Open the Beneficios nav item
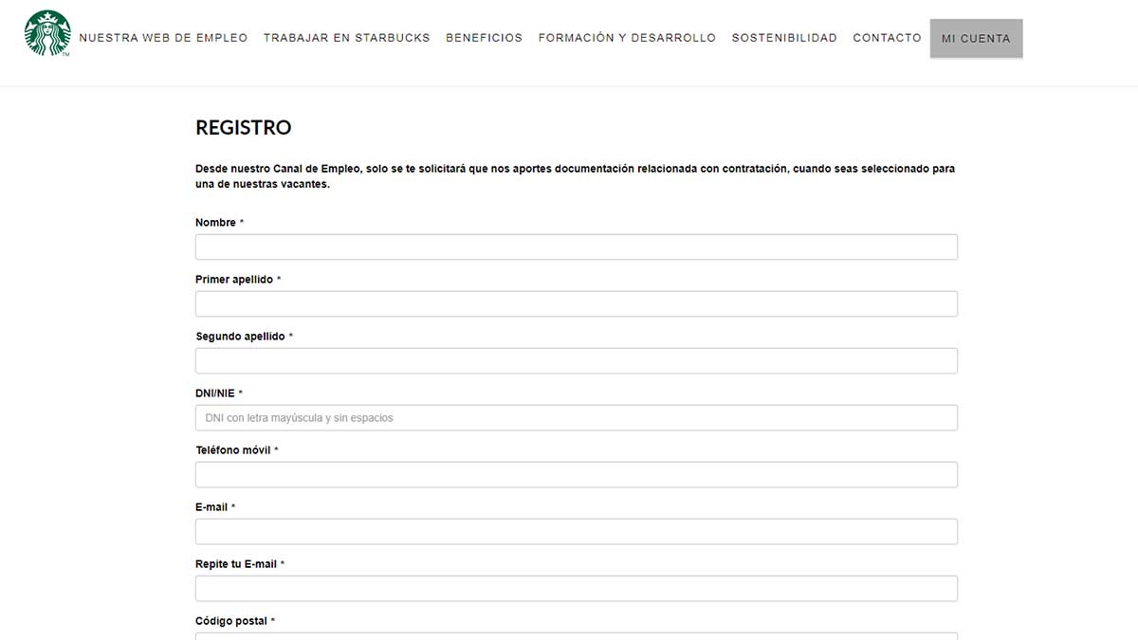 coord(484,38)
